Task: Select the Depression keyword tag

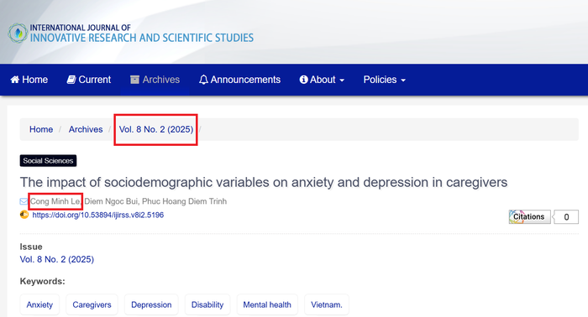Action: pos(151,304)
